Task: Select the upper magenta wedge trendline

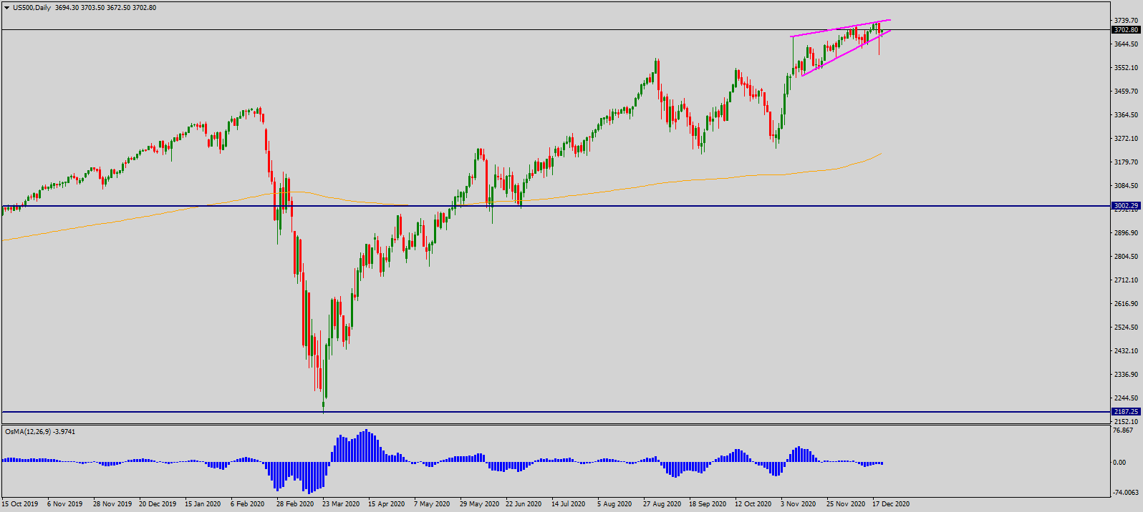Action: click(840, 28)
